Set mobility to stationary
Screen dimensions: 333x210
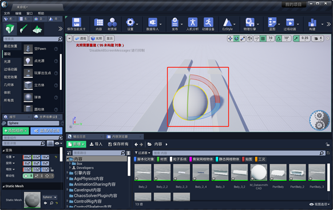pos(38,176)
